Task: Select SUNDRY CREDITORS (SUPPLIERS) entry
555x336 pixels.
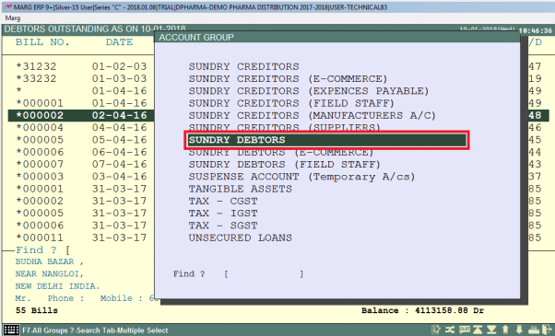Action: (x=284, y=127)
